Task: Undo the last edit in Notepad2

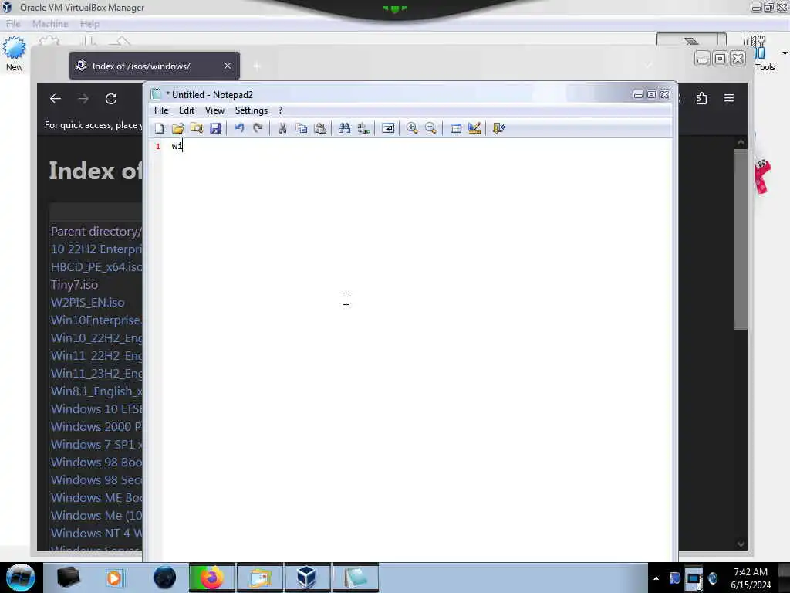Action: point(239,128)
